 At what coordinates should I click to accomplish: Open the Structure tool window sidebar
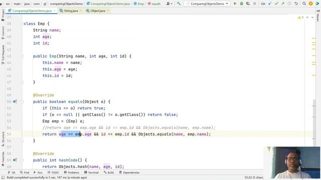pos(3,139)
